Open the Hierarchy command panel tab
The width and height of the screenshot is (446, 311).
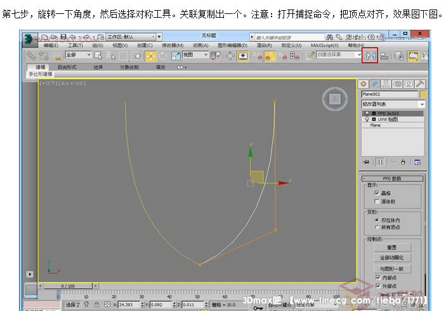pos(386,84)
